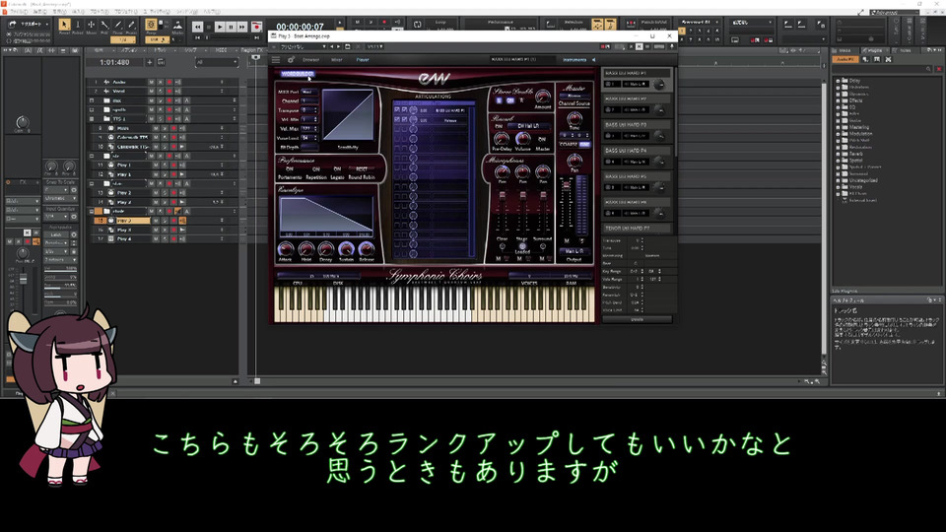The width and height of the screenshot is (946, 532).
Task: Collapse the TTS track folder
Action: [x=92, y=119]
